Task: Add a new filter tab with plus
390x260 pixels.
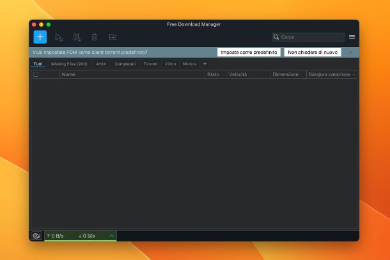Action: (205, 64)
